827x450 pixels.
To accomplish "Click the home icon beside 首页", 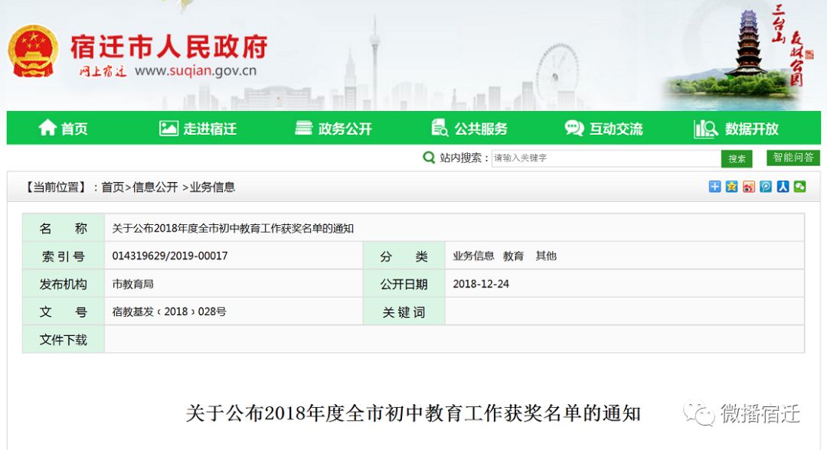I will pyautogui.click(x=47, y=128).
